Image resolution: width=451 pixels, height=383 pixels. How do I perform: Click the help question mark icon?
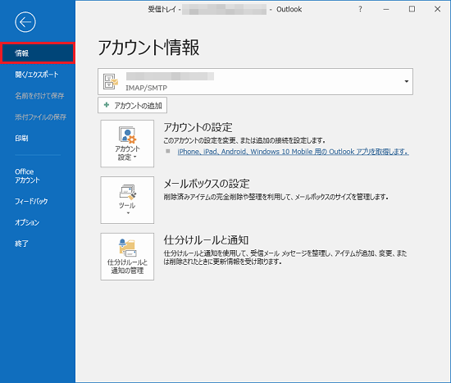tap(361, 9)
